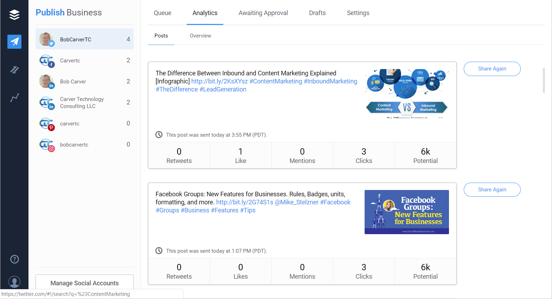
Task: Click 3 Clicks stat on Inbound post
Action: [x=364, y=156]
